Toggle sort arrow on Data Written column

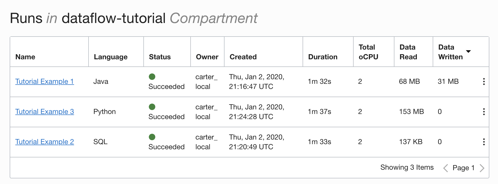(x=468, y=52)
